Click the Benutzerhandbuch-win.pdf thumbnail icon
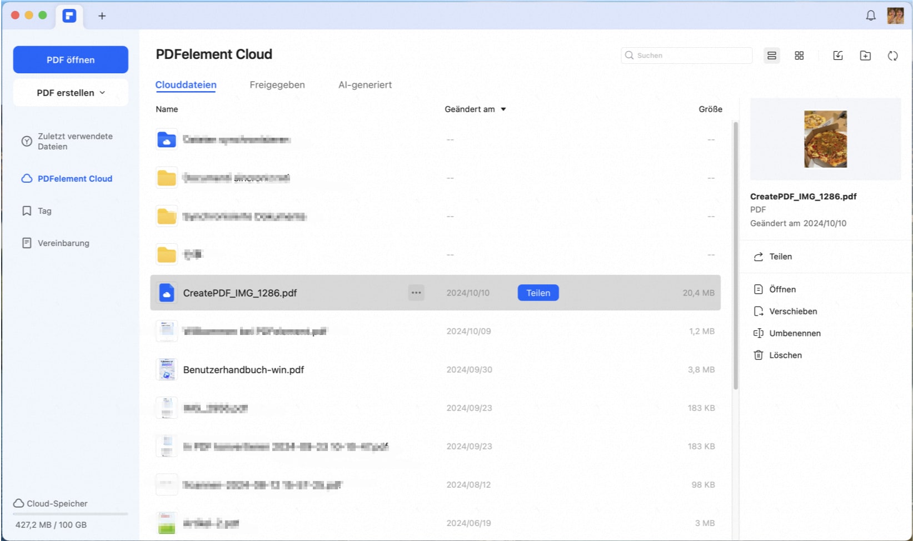The width and height of the screenshot is (913, 541). pyautogui.click(x=167, y=369)
